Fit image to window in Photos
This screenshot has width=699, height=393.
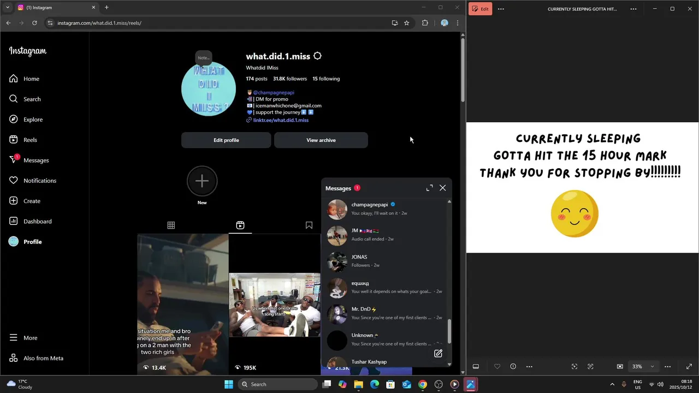point(620,366)
